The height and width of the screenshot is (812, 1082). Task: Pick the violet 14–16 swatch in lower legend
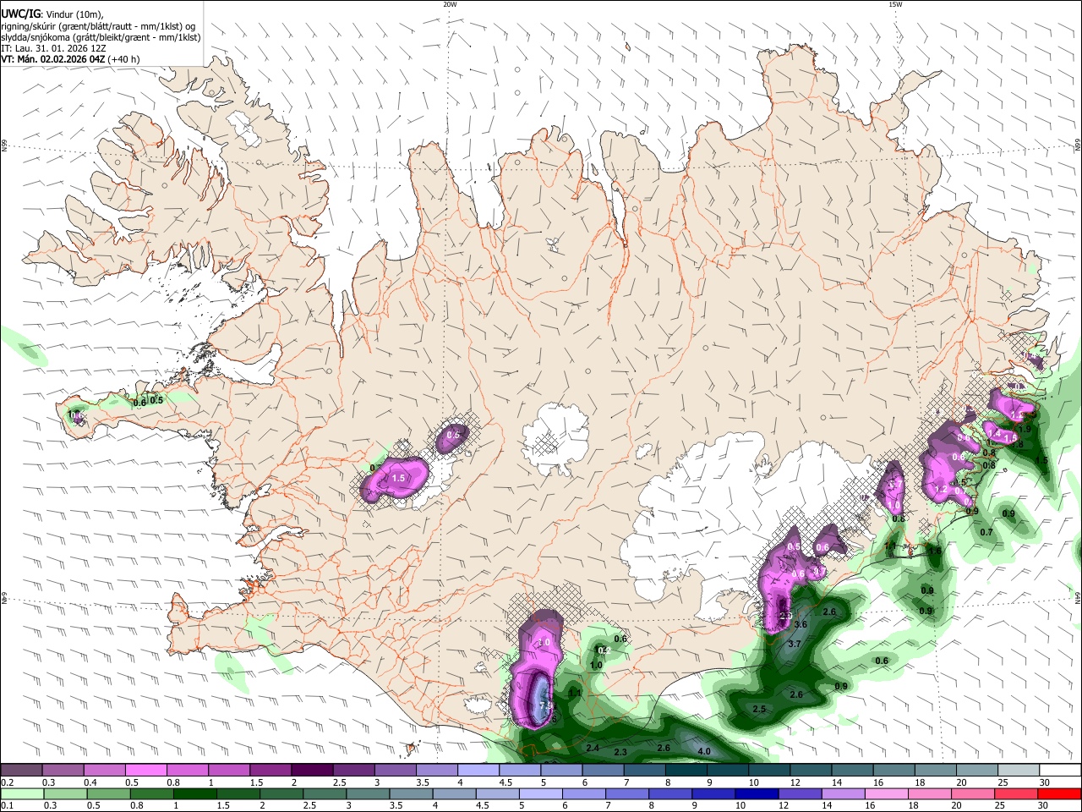click(843, 793)
